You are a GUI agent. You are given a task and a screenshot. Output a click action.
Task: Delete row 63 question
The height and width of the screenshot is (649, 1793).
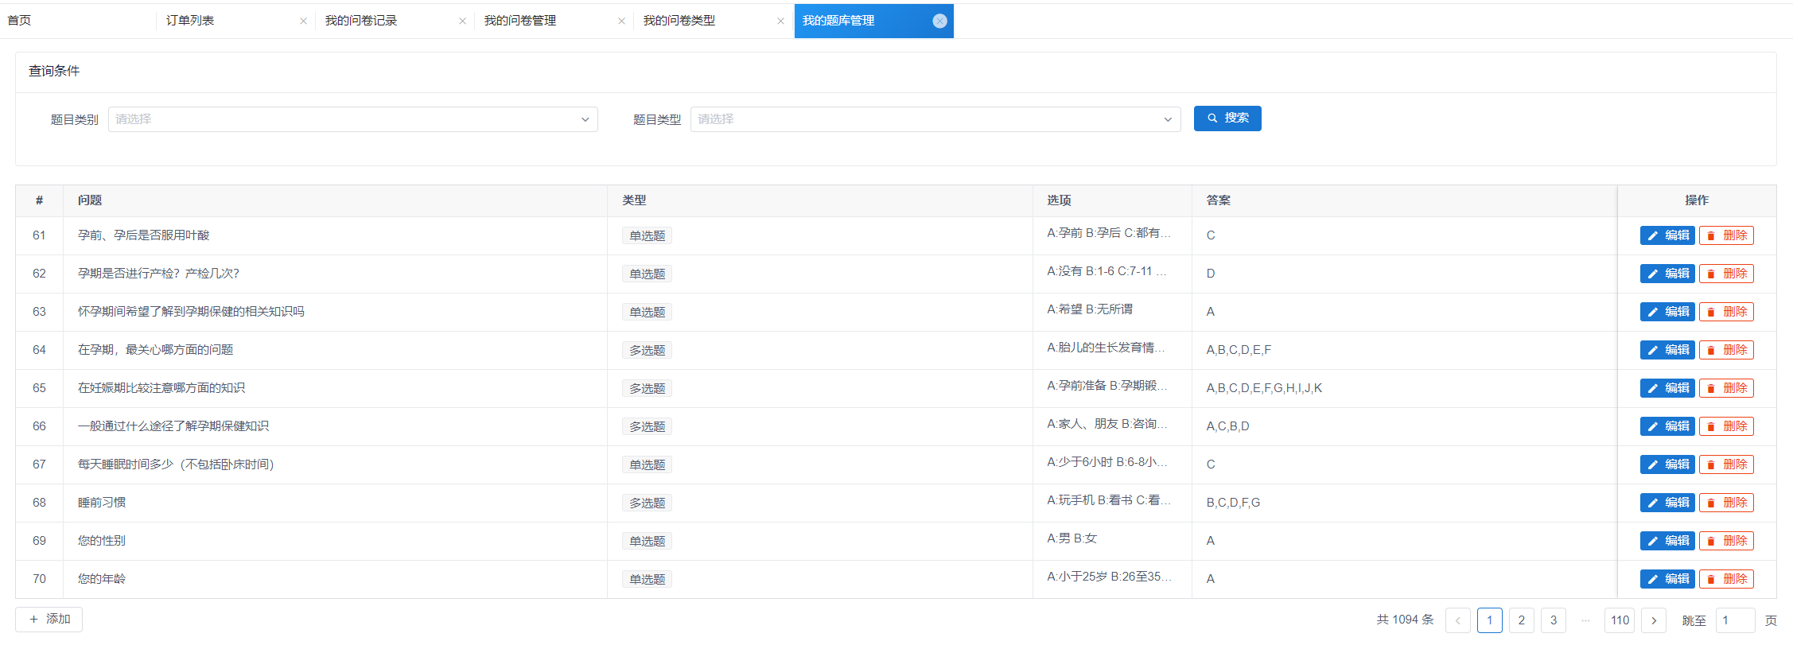[1726, 312]
